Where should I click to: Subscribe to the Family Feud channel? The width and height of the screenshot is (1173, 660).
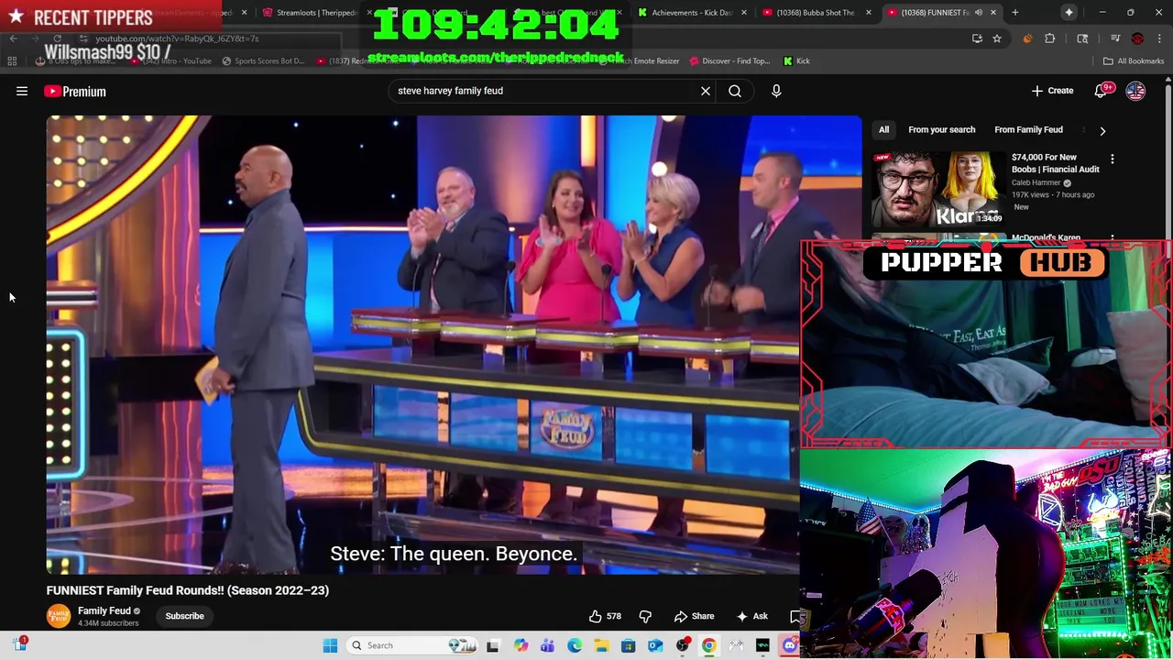pyautogui.click(x=184, y=616)
